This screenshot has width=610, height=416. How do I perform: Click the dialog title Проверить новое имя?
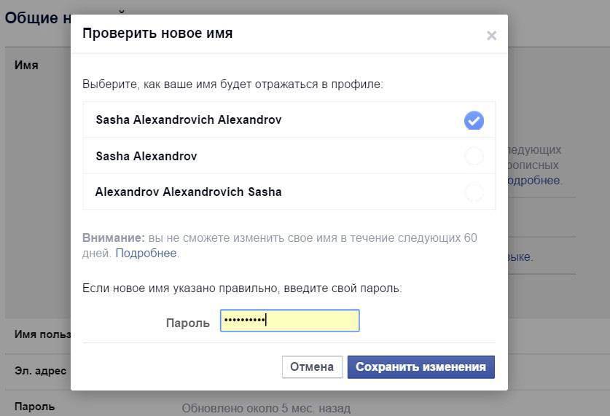(157, 34)
